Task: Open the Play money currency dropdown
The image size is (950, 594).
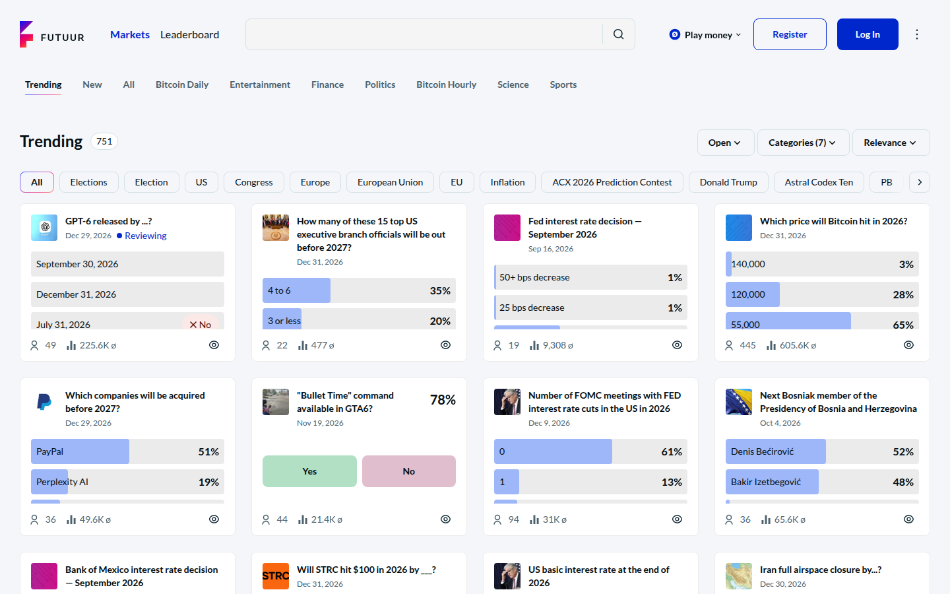Action: tap(705, 35)
